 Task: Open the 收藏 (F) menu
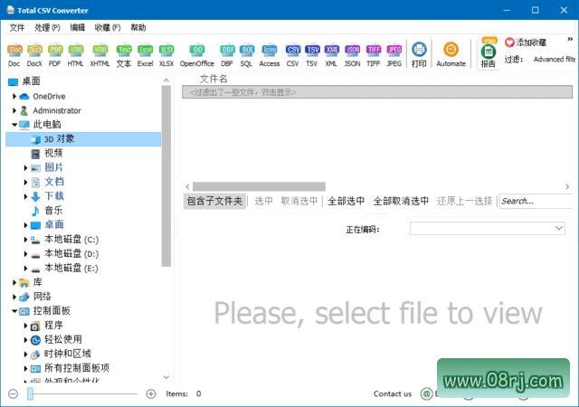click(x=108, y=28)
